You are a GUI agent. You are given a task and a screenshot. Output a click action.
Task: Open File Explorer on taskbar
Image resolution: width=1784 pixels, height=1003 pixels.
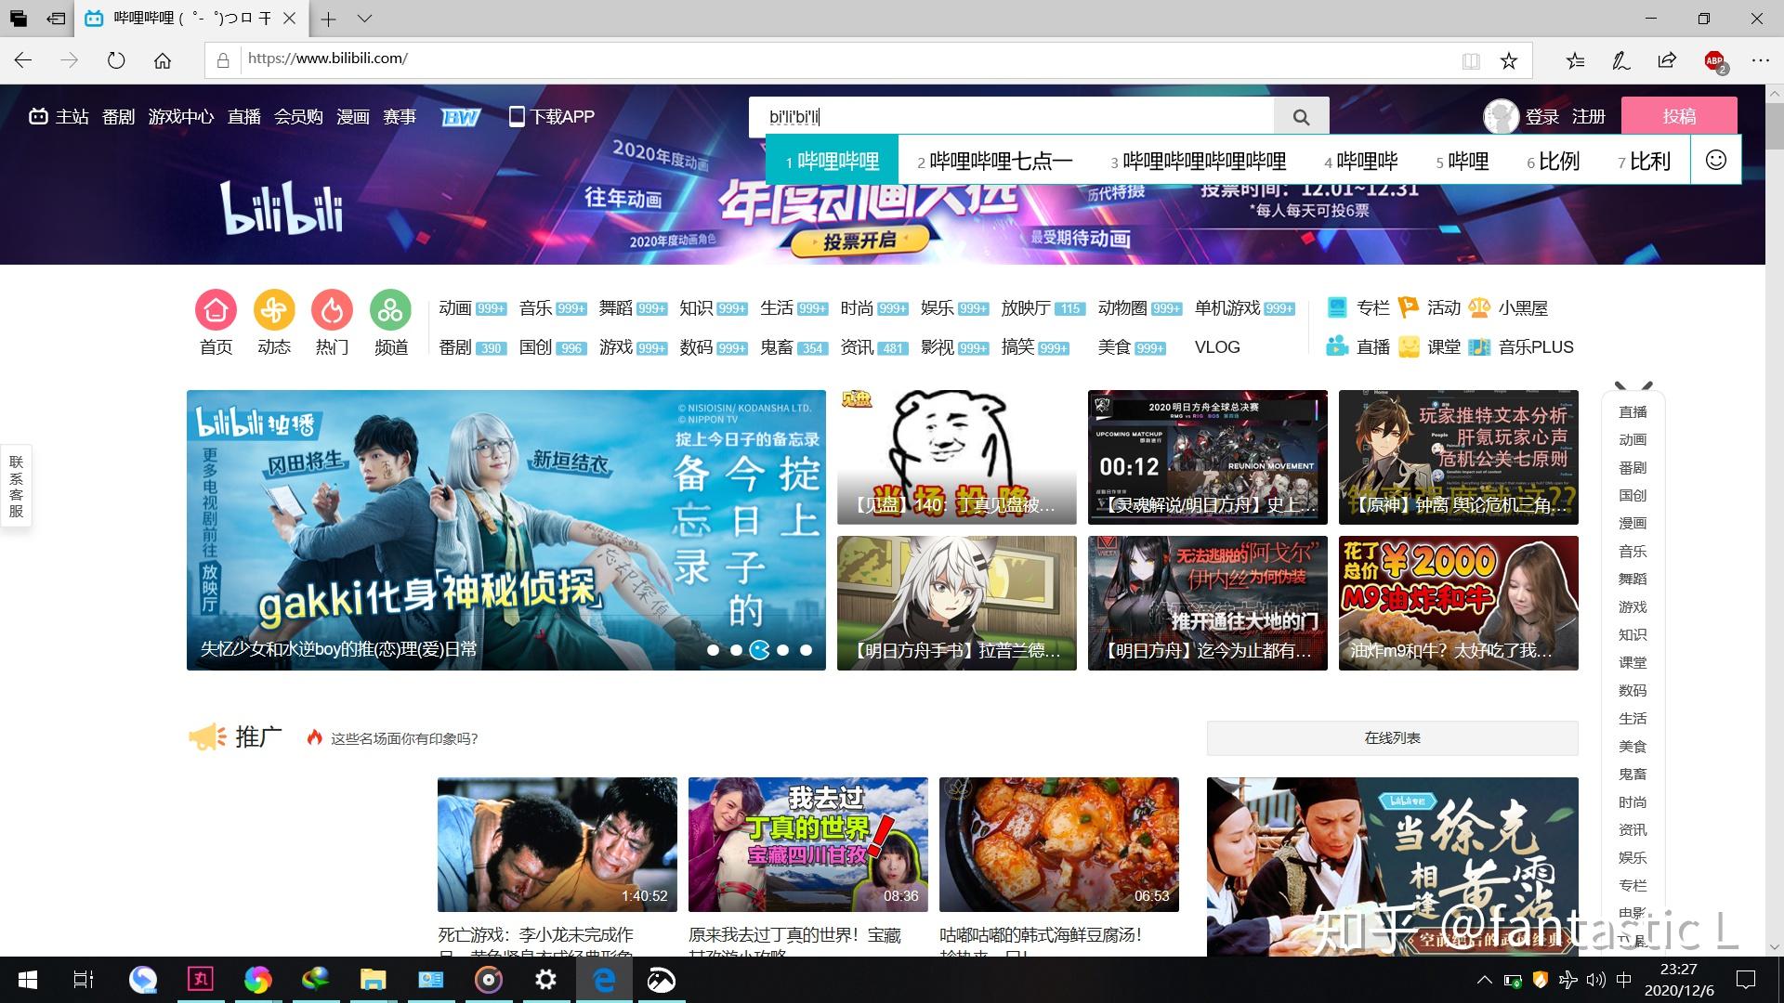[373, 980]
